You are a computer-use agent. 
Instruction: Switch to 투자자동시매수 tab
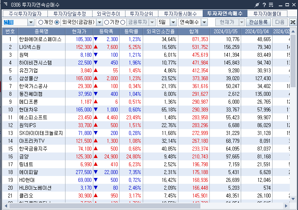[x=180, y=14]
